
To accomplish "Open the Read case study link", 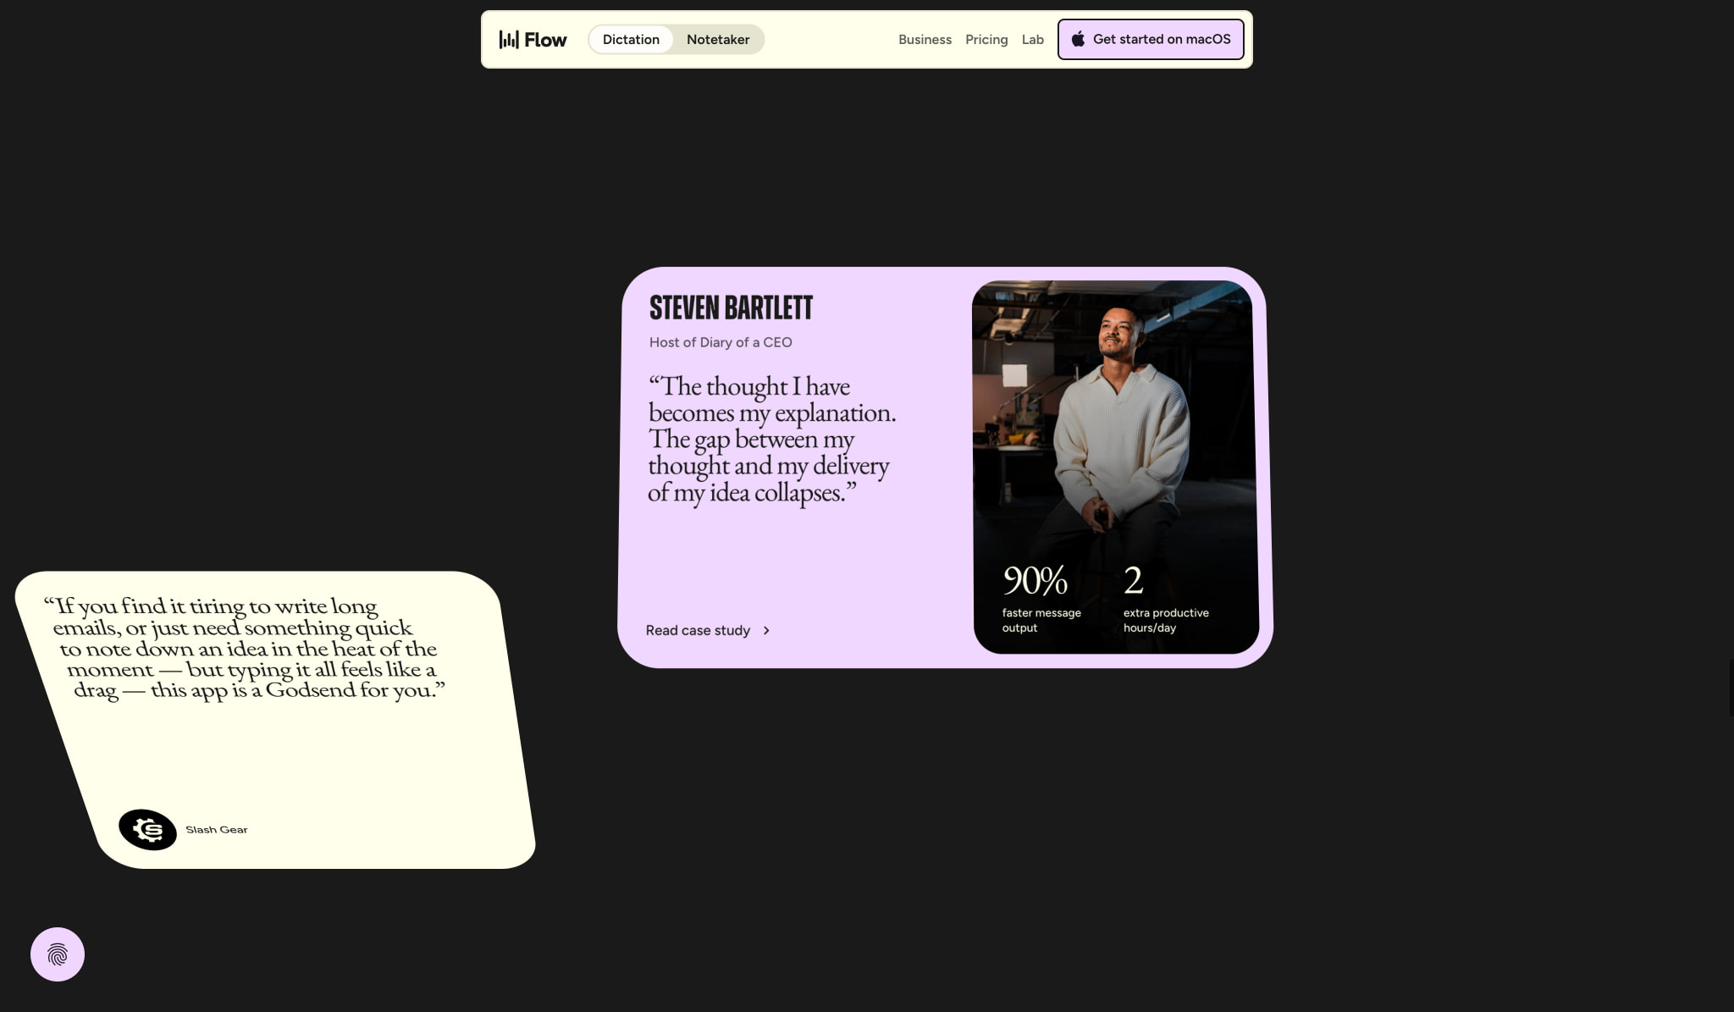I will tap(708, 631).
